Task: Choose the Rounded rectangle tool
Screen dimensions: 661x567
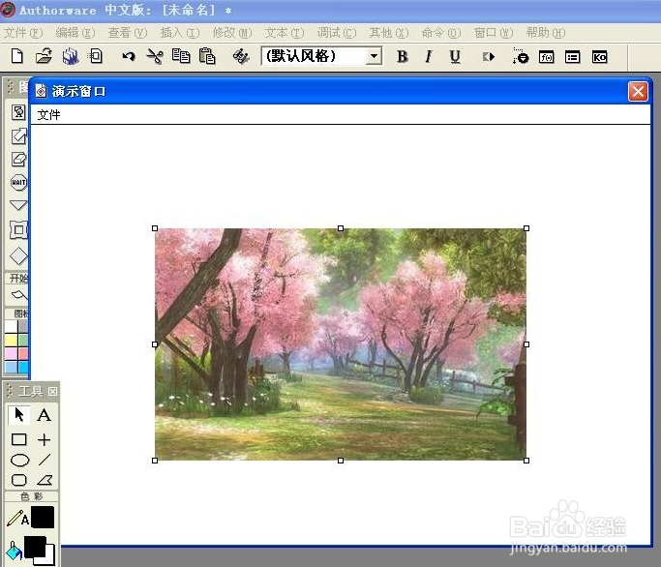Action: pos(19,480)
